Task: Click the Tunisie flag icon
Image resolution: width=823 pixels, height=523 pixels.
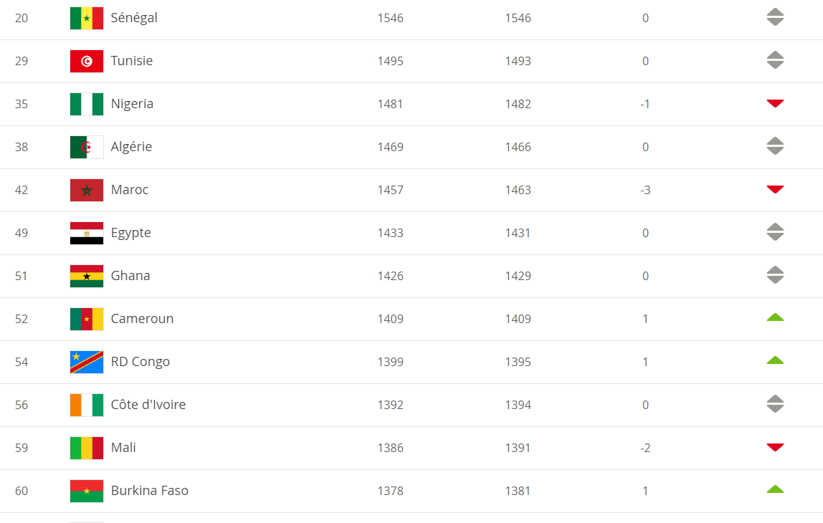Action: [87, 62]
